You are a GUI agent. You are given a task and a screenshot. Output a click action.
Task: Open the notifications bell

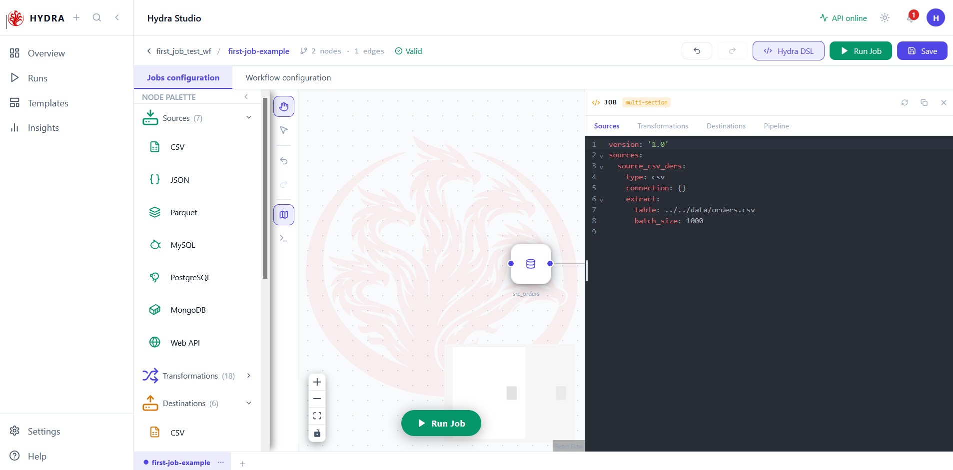[x=911, y=18]
